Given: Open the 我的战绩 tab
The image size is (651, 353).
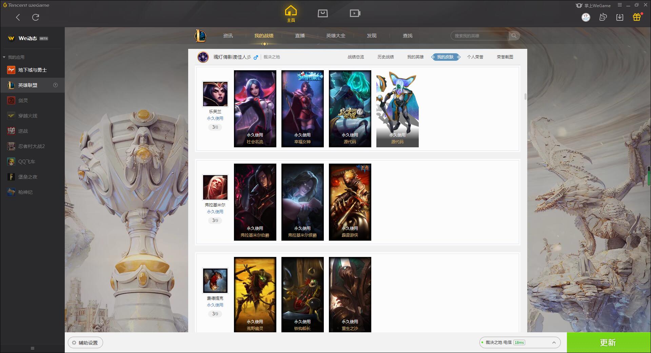Looking at the screenshot, I should tap(264, 36).
